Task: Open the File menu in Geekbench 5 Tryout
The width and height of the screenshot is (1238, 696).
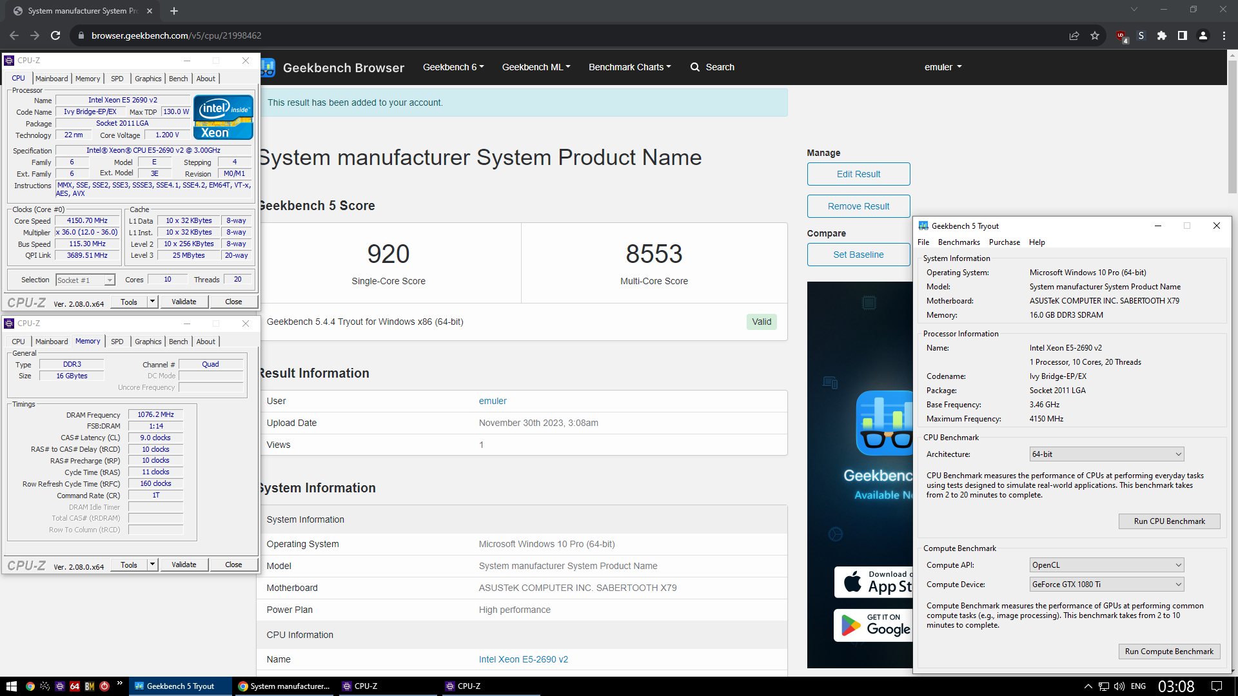Action: (x=923, y=242)
